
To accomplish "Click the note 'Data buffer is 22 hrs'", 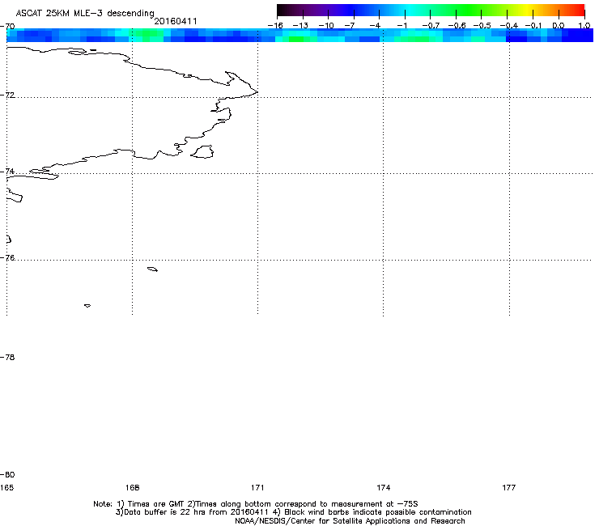I will point(164,512).
